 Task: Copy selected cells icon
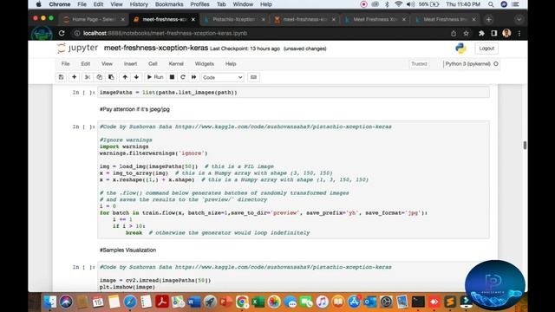[x=100, y=77]
